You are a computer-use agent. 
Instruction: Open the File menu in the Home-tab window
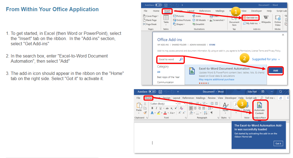pyautogui.click(x=138, y=98)
